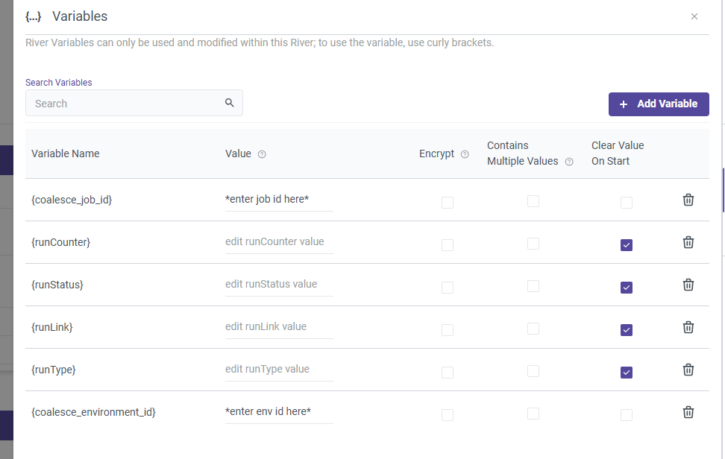Click trash icon for runCounter row

688,242
